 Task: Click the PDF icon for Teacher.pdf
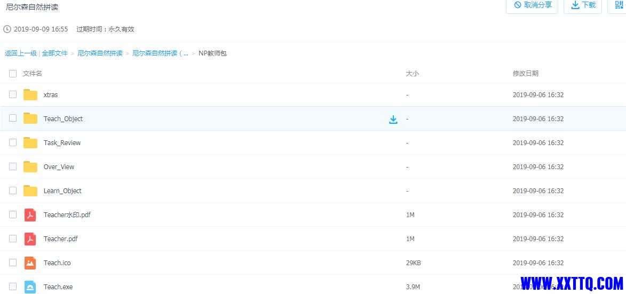(30, 239)
